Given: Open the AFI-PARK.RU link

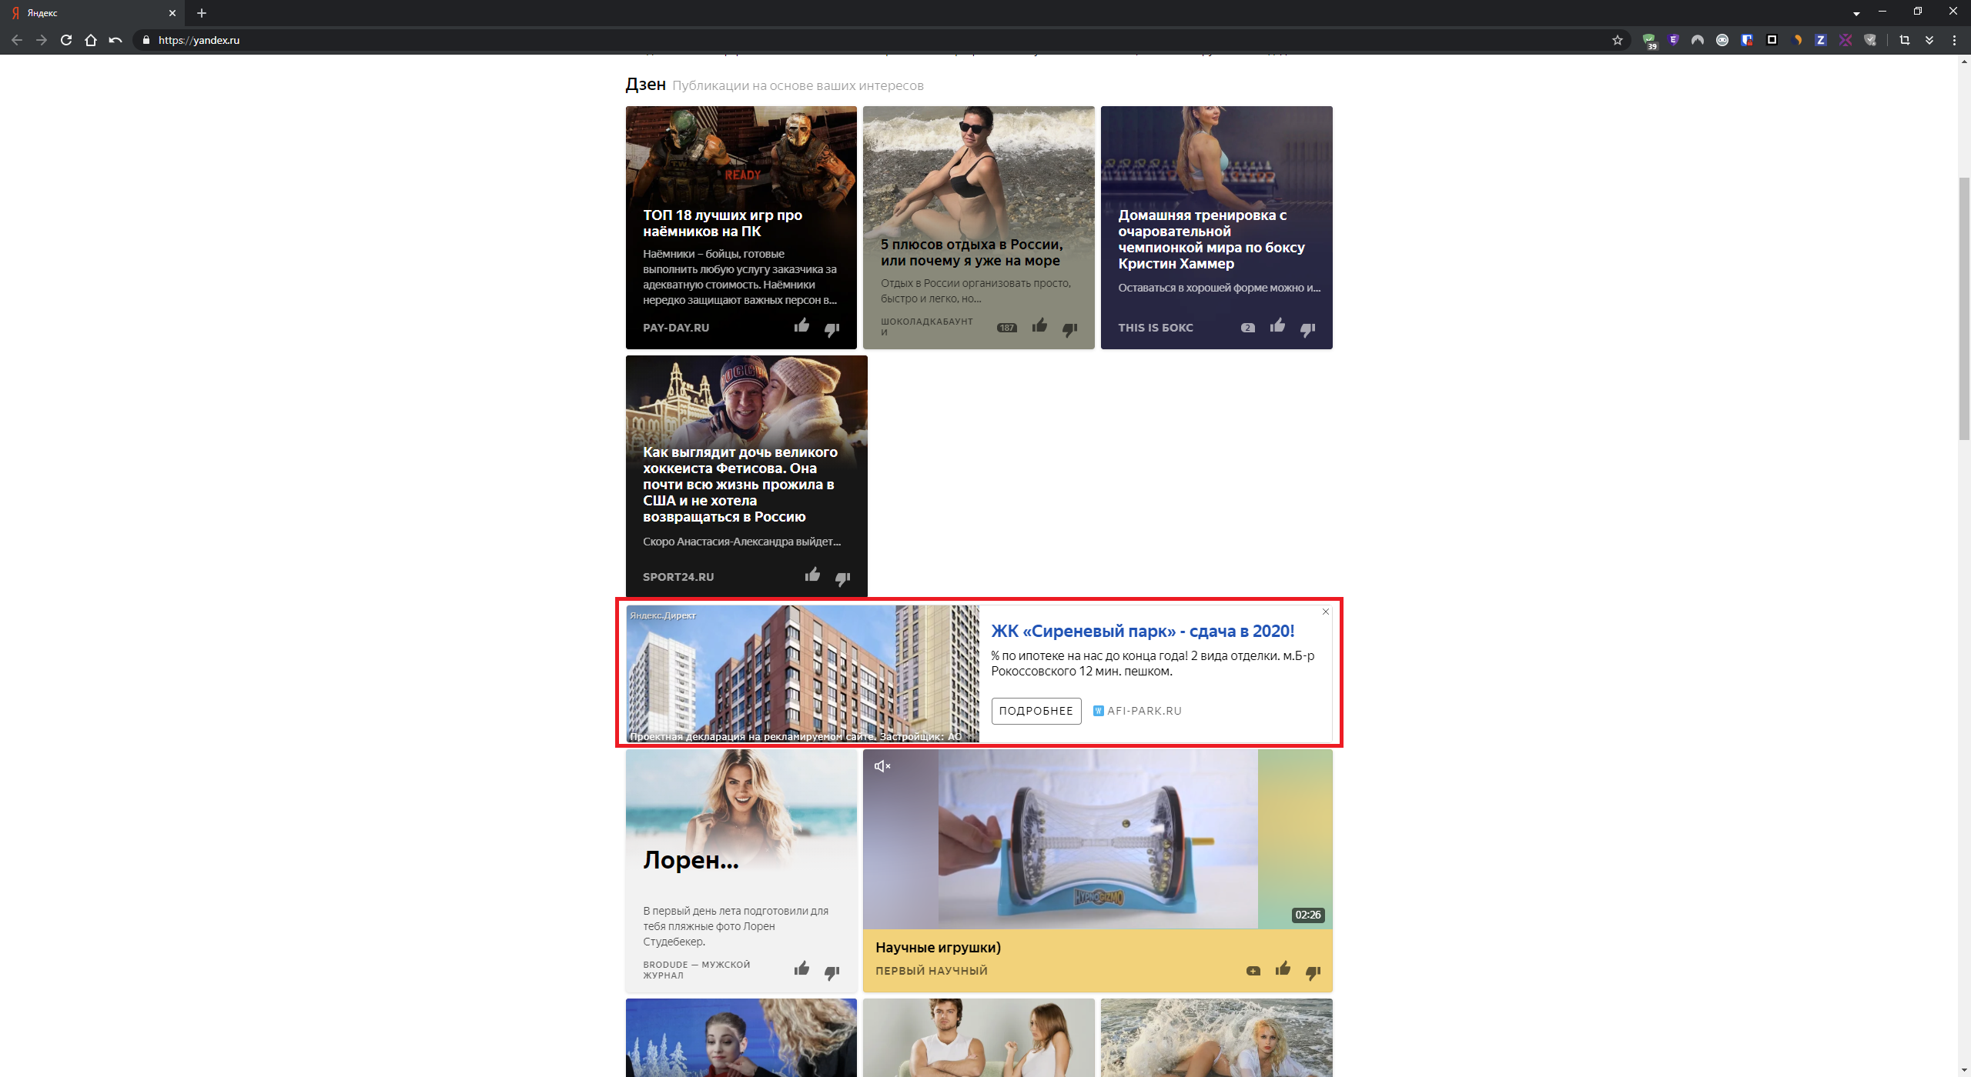Looking at the screenshot, I should pyautogui.click(x=1144, y=710).
